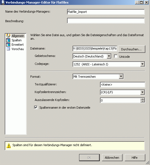Click the Durchsuchen button

(x=132, y=49)
